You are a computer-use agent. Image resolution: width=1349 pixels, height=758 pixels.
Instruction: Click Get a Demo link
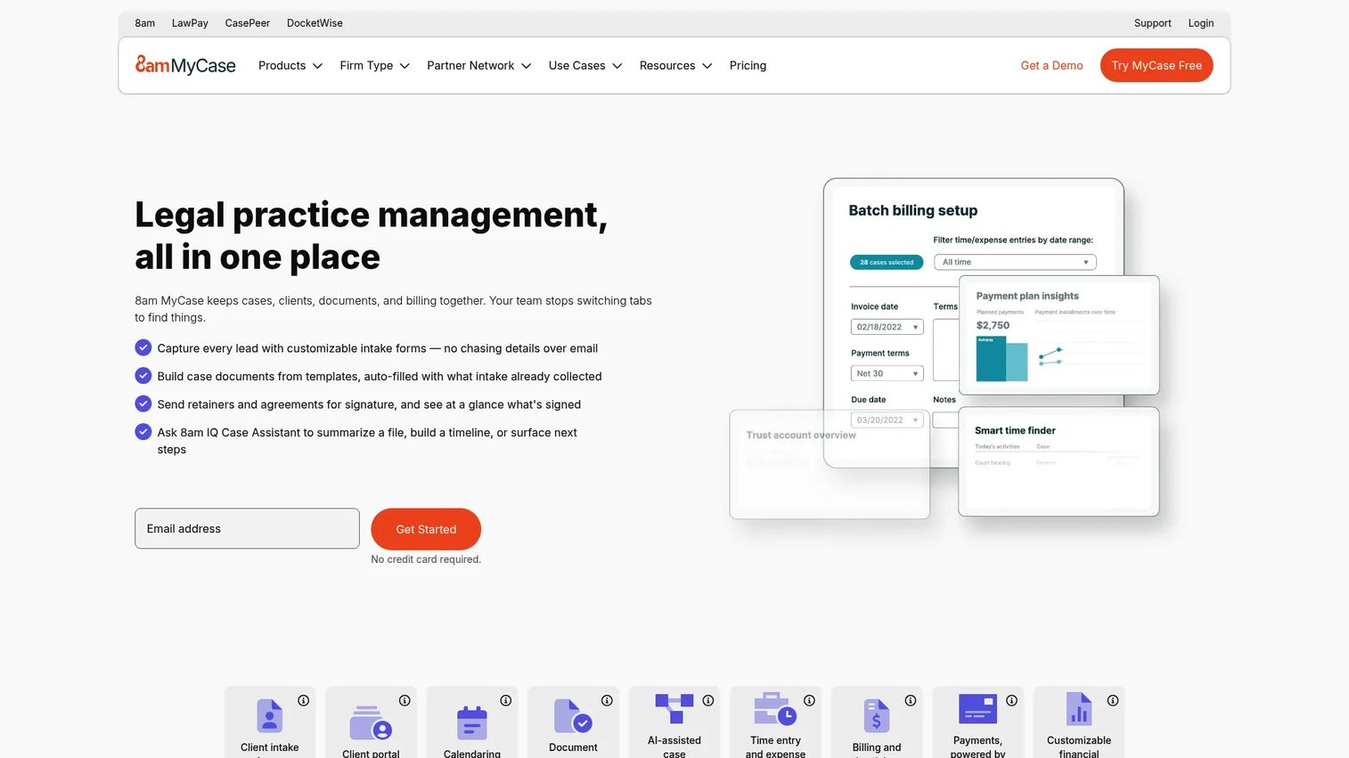pyautogui.click(x=1051, y=65)
